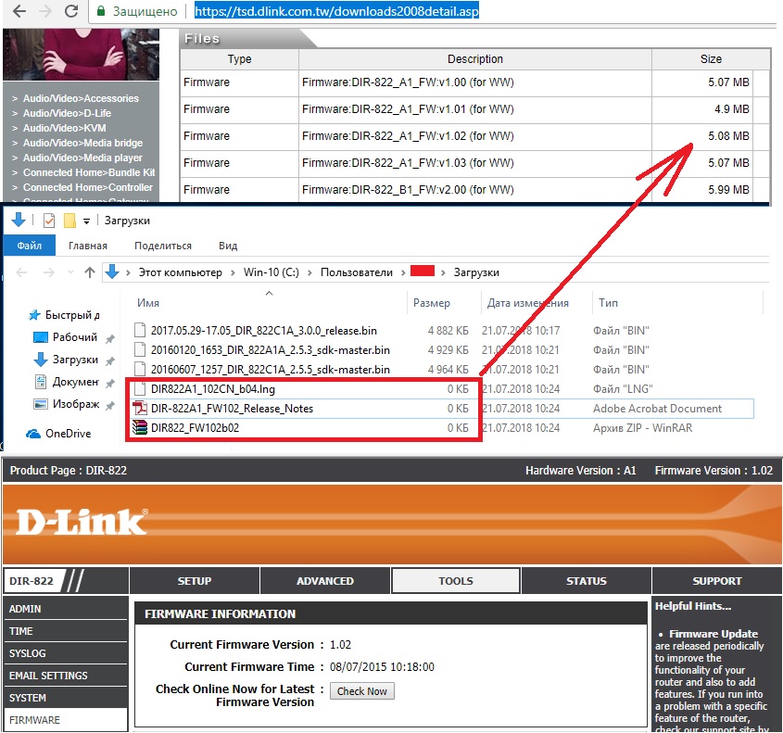Expand the breadcrumb arrow after Win-10 (C:)
Screen dimensions: 783x733
pyautogui.click(x=309, y=272)
